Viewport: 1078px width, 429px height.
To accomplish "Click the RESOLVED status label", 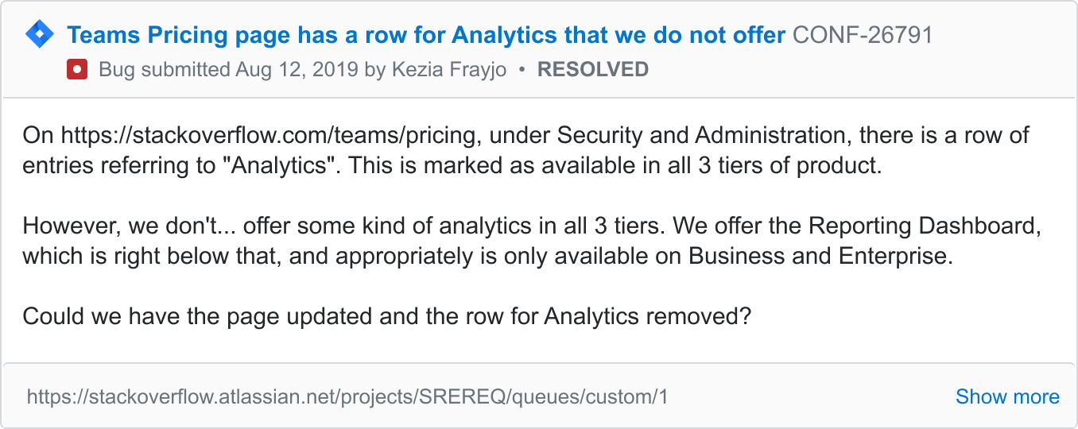I will 593,70.
